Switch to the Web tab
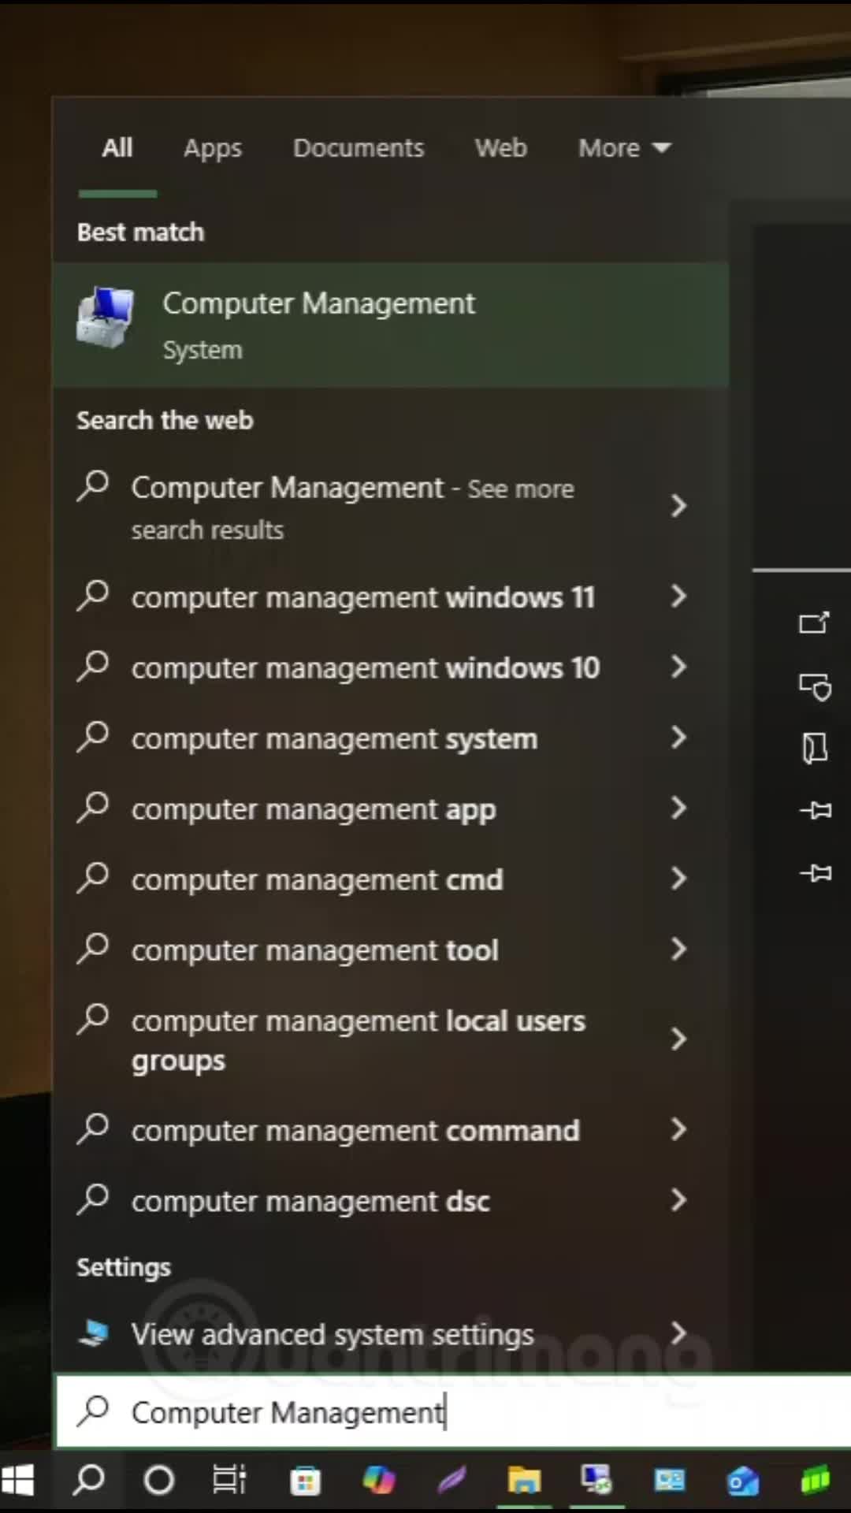The height and width of the screenshot is (1513, 851). click(500, 148)
